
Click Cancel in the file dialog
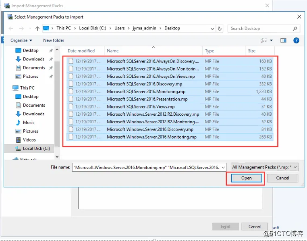point(282,178)
